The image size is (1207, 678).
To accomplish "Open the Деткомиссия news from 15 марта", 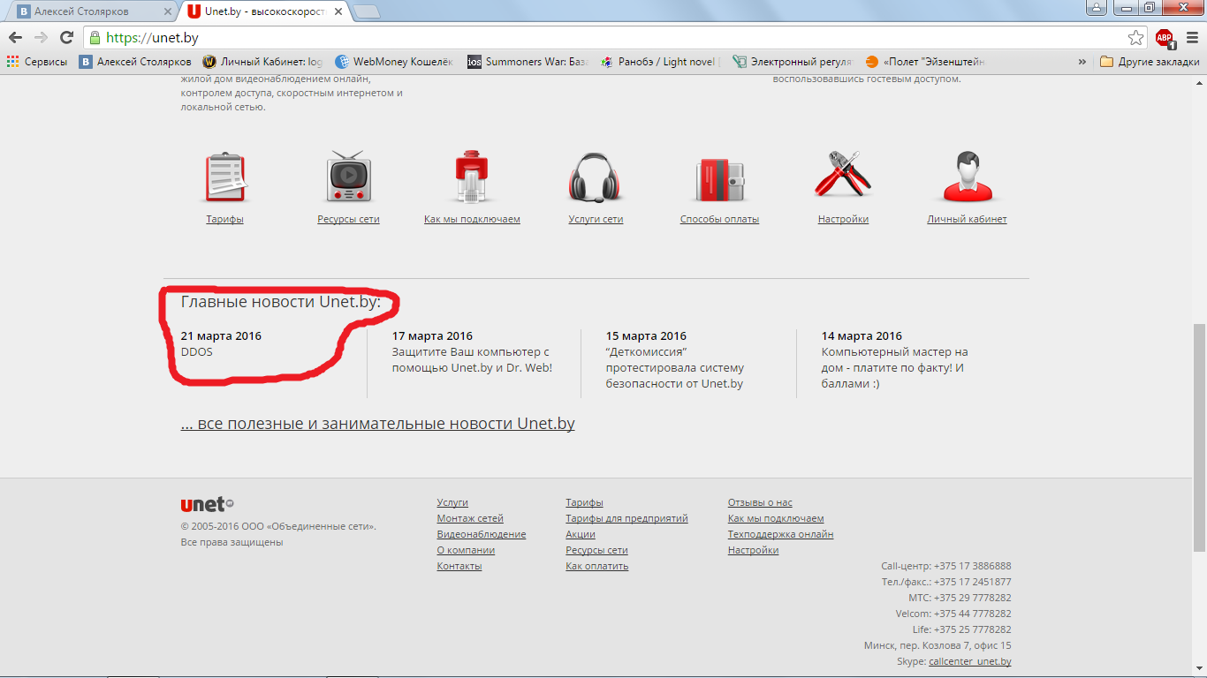I will click(x=675, y=368).
